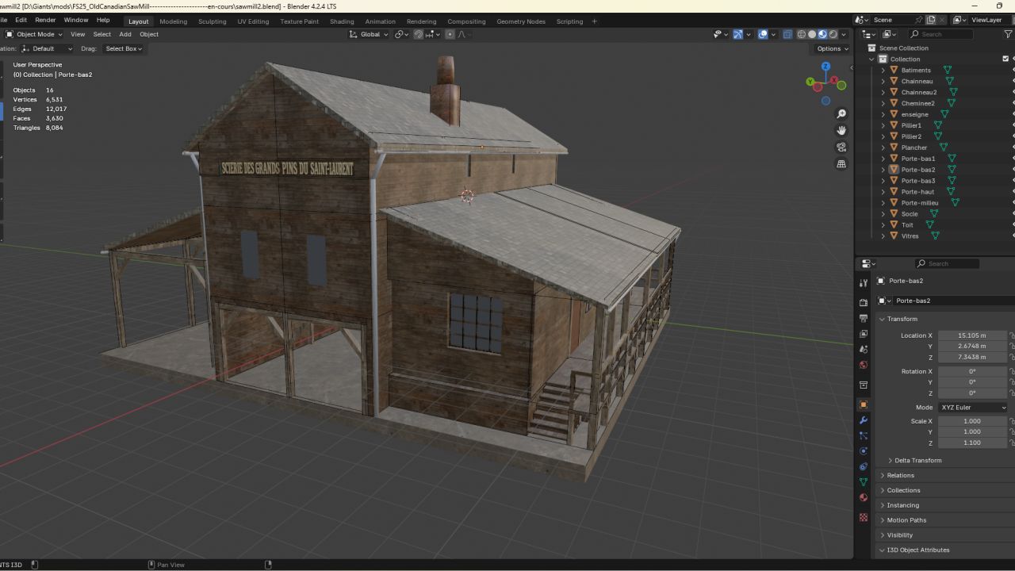Open the viewport Options popover
This screenshot has width=1015, height=571.
tap(832, 48)
